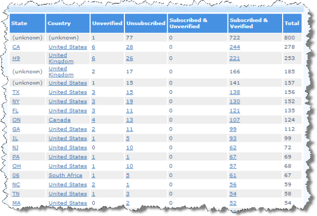Open 67 subscribed verified link for PA
The image size is (317, 216).
(x=233, y=157)
